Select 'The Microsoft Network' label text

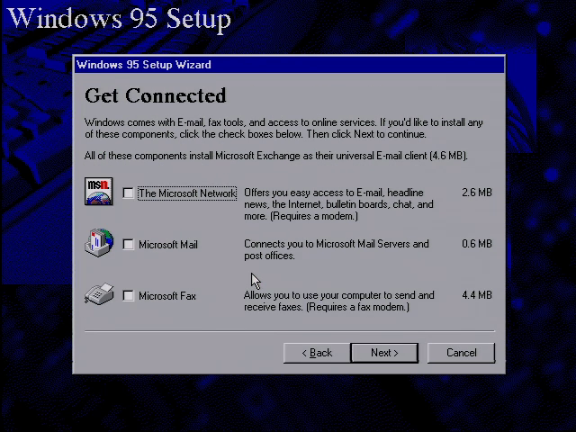[187, 193]
